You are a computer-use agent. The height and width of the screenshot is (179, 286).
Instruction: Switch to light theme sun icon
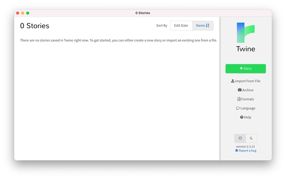click(x=240, y=138)
